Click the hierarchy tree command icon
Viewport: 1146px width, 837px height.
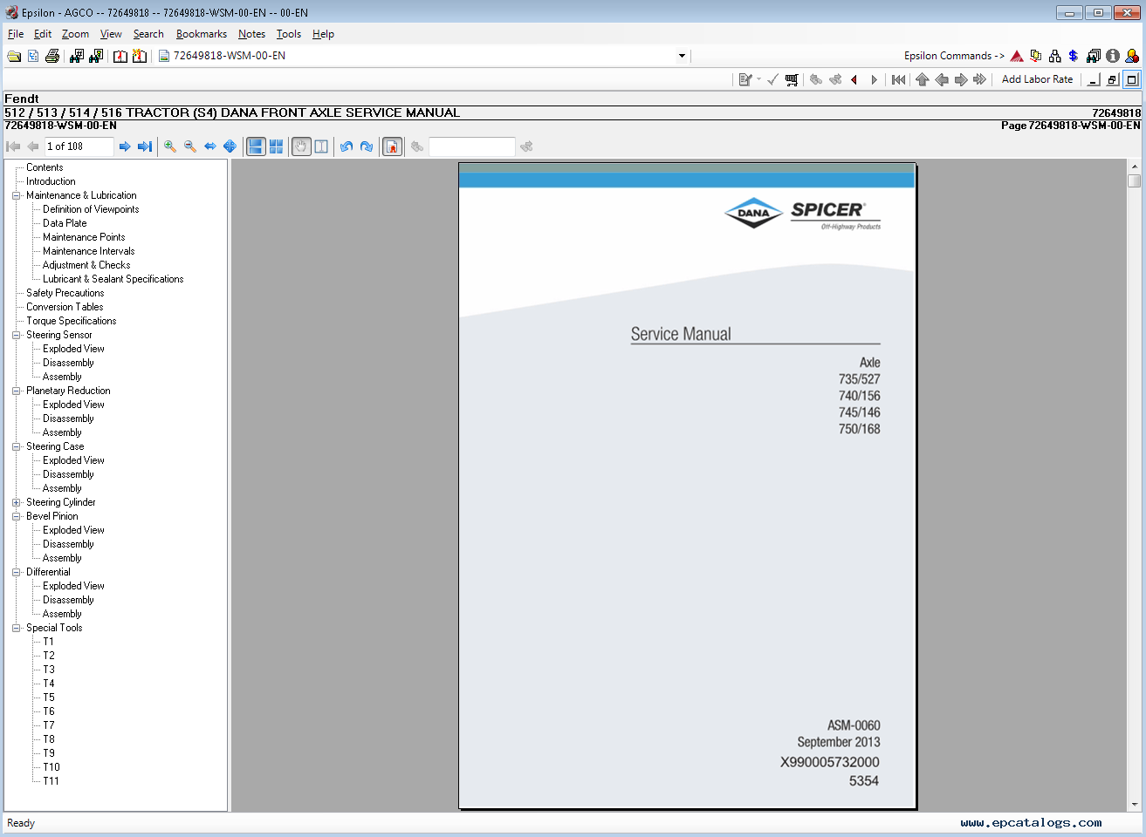1055,56
